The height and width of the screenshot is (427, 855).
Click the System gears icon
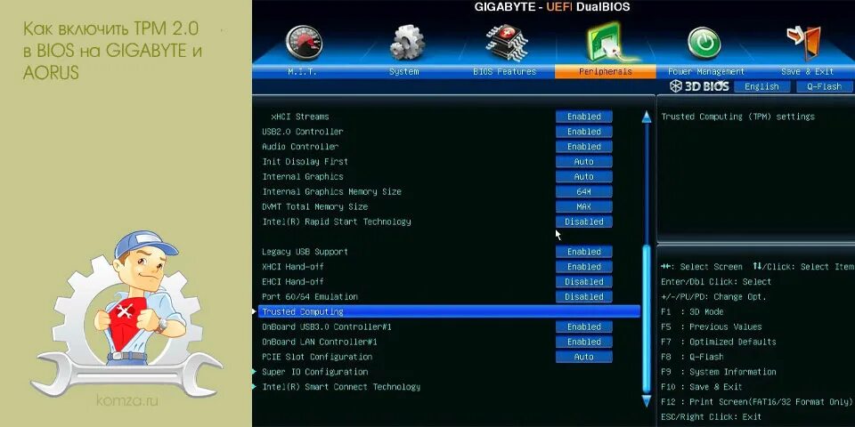(407, 43)
